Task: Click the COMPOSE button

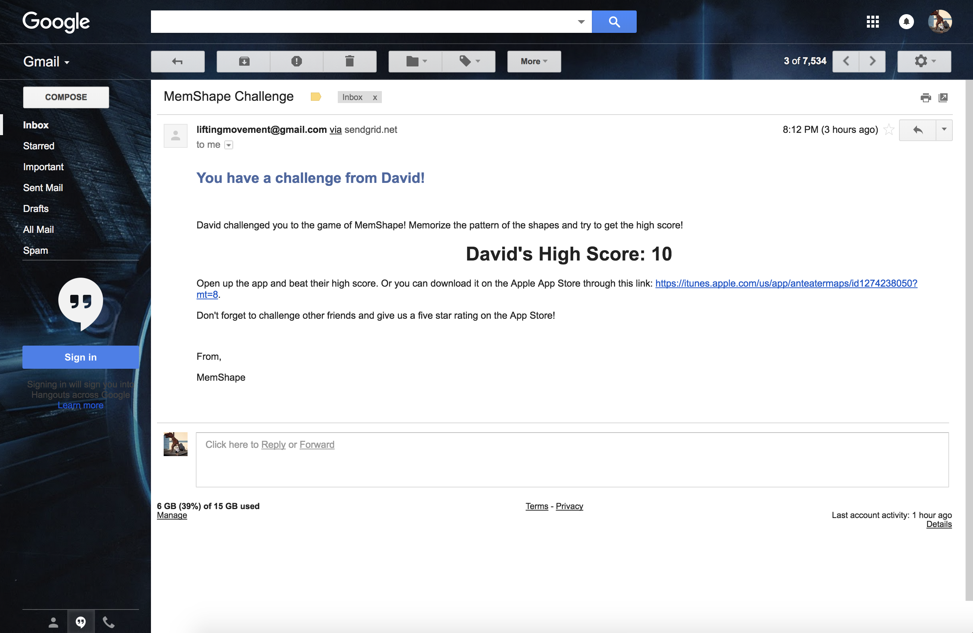Action: pos(66,97)
